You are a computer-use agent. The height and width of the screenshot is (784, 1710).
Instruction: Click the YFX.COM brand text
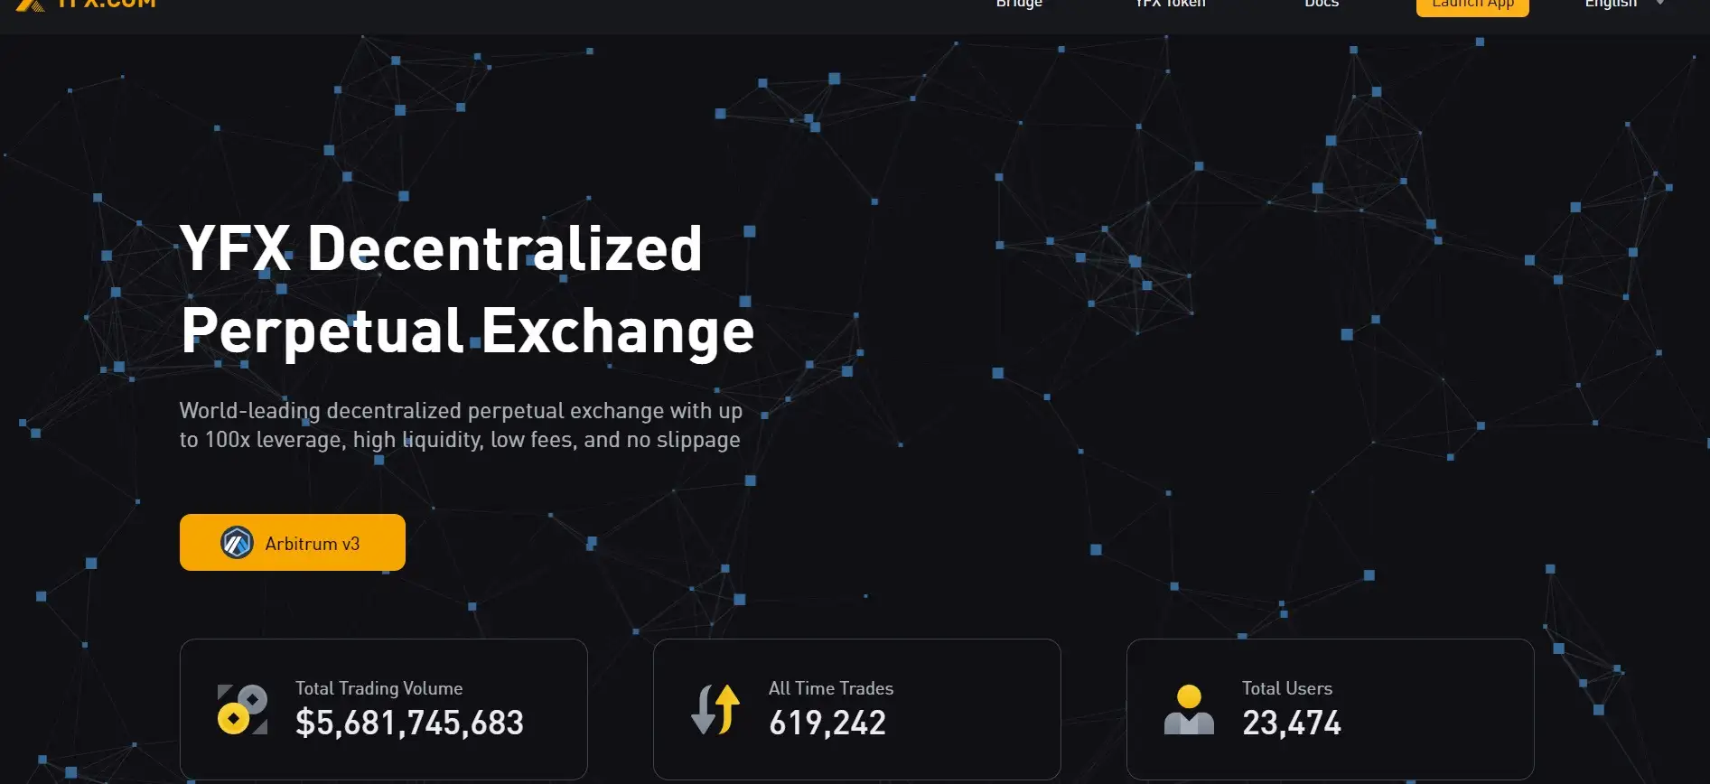[107, 5]
